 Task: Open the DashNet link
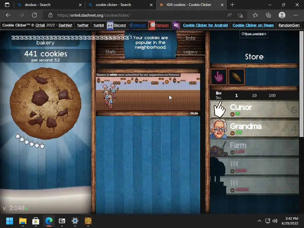point(65,25)
